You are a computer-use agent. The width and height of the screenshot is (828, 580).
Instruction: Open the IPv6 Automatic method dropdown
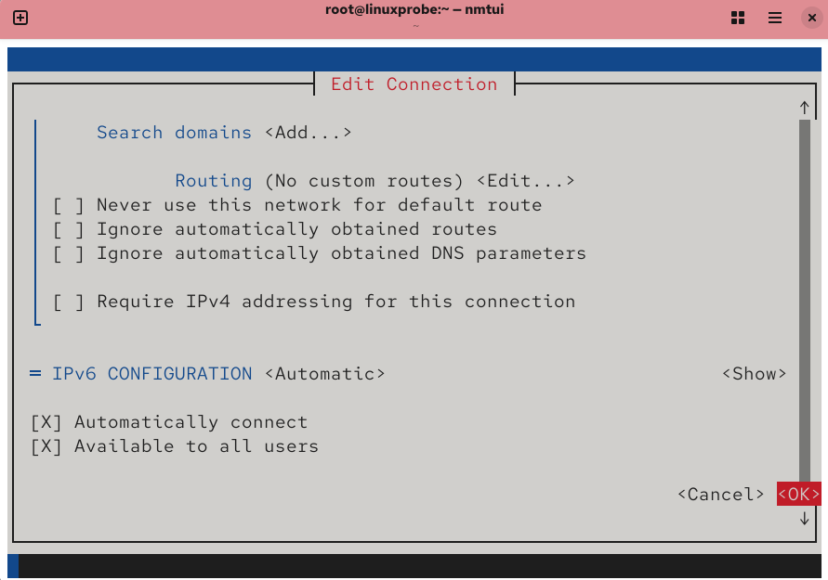325,374
